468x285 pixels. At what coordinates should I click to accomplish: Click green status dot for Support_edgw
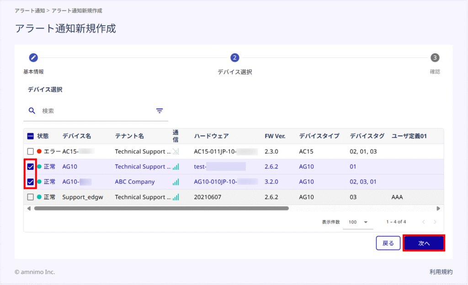[x=39, y=197]
